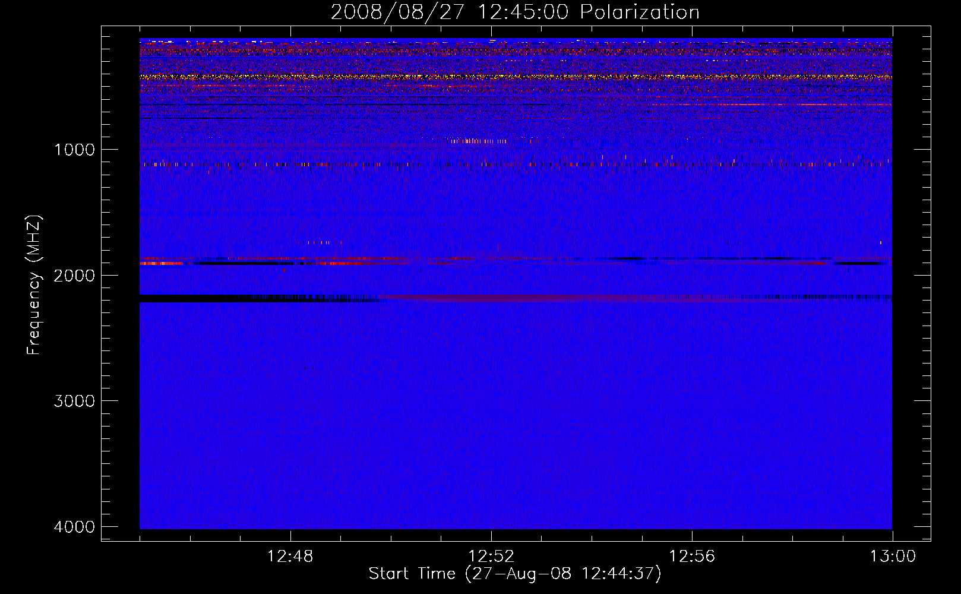Select the 4000 frequency tick label
This screenshot has width=961, height=594.
(74, 527)
